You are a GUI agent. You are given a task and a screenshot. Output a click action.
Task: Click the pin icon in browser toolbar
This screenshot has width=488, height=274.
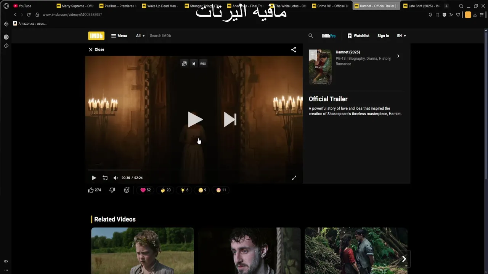pyautogui.click(x=430, y=15)
